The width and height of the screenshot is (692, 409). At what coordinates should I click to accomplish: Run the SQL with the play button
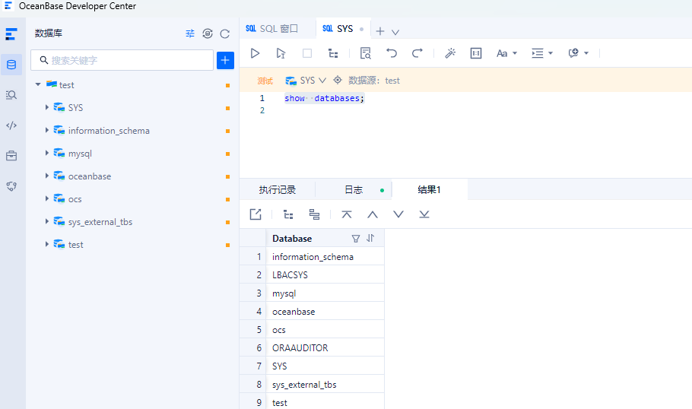pos(255,53)
